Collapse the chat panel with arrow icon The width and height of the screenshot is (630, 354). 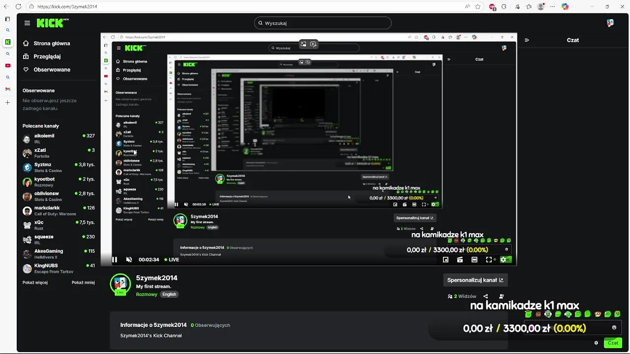point(527,40)
